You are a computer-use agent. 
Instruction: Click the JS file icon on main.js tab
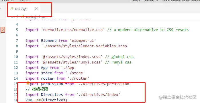pos(12,9)
